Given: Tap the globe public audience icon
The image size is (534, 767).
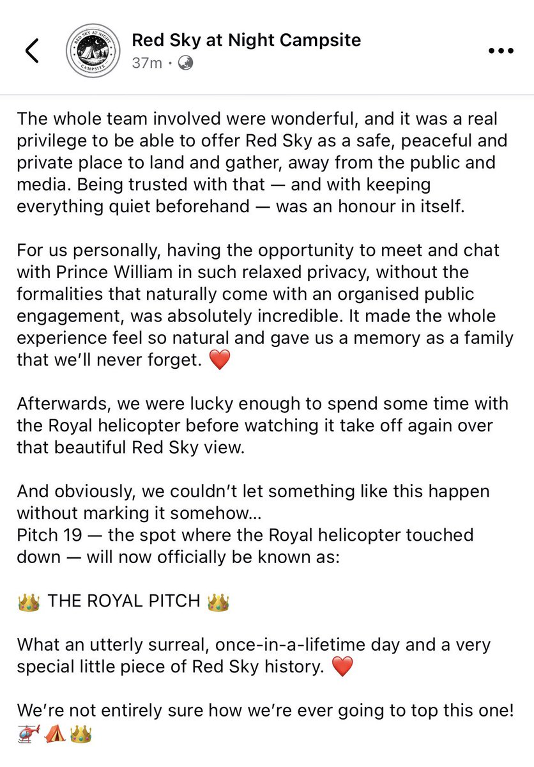Looking at the screenshot, I should [x=185, y=63].
